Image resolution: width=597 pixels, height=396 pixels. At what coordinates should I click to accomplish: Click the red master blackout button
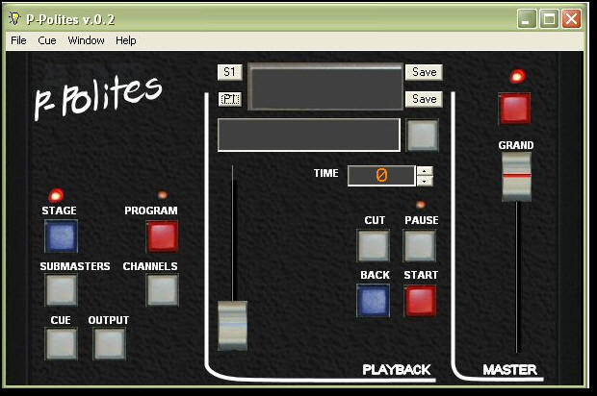[x=515, y=109]
